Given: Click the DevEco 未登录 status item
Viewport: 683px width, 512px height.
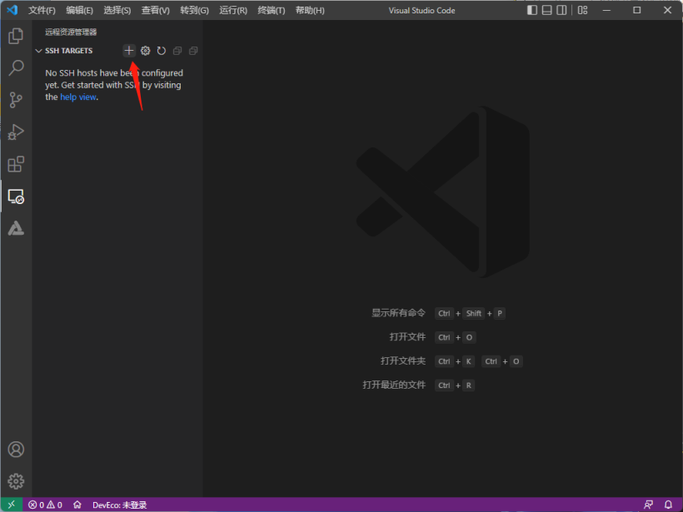Looking at the screenshot, I should tap(119, 505).
